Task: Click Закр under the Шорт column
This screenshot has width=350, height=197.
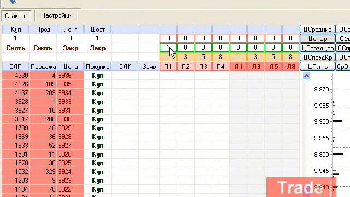Action: 98,48
